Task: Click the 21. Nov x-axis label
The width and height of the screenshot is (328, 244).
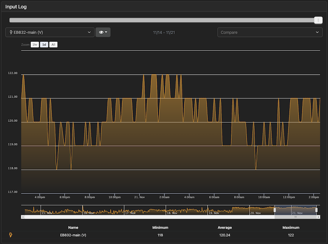Action: point(140,197)
